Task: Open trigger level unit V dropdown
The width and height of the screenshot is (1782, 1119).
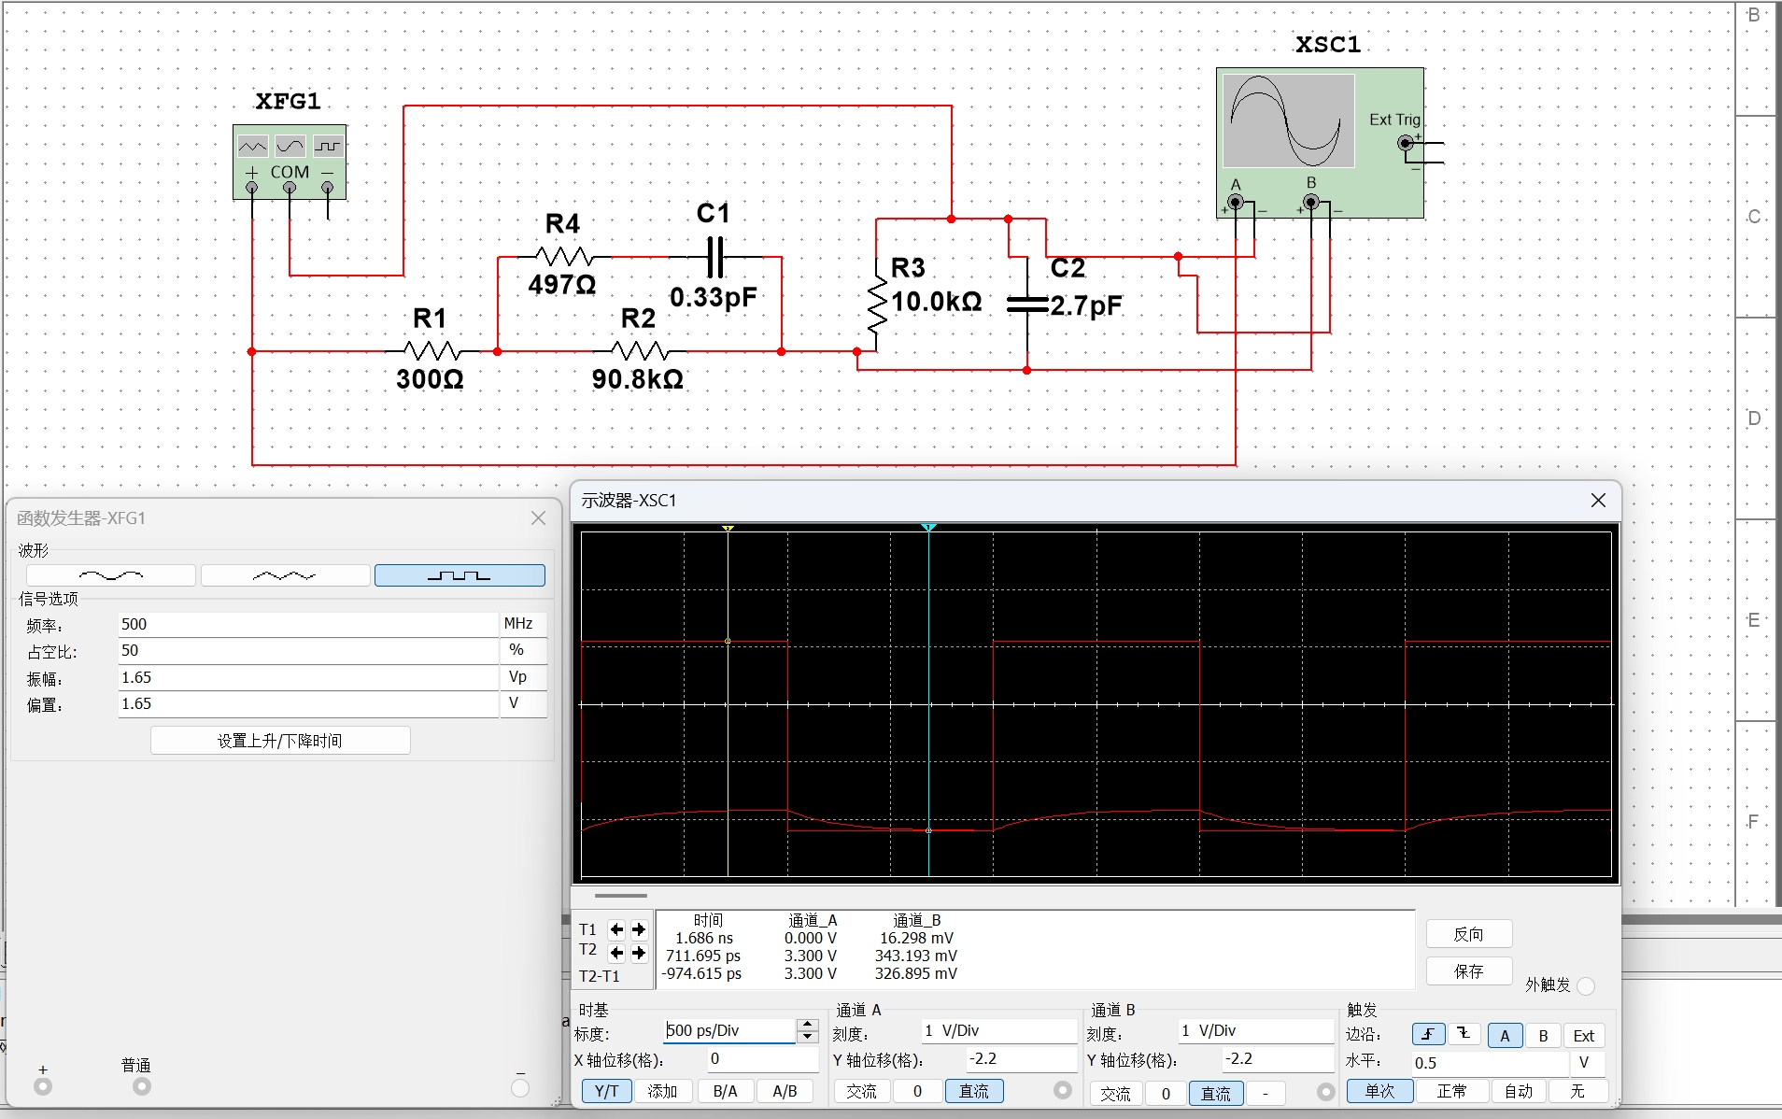Action: (x=1587, y=1062)
